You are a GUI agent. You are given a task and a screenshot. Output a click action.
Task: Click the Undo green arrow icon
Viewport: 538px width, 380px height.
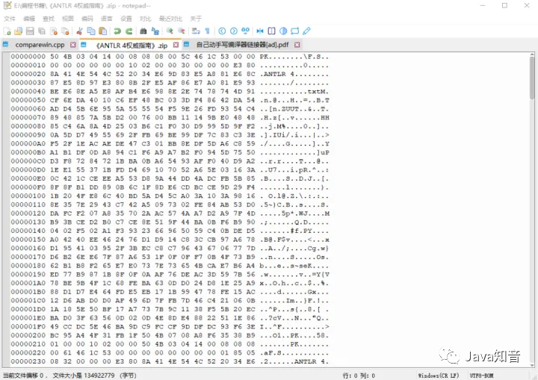pos(117,31)
